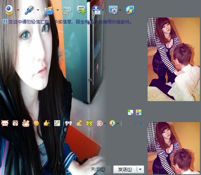Click the 发送(S) send button
Image resolution: width=201 pixels, height=175 pixels.
tap(125, 169)
